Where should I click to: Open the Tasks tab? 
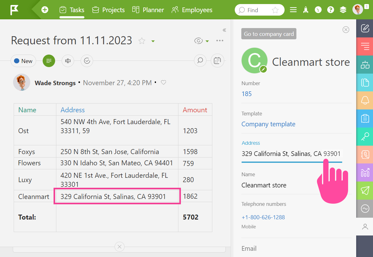[72, 10]
